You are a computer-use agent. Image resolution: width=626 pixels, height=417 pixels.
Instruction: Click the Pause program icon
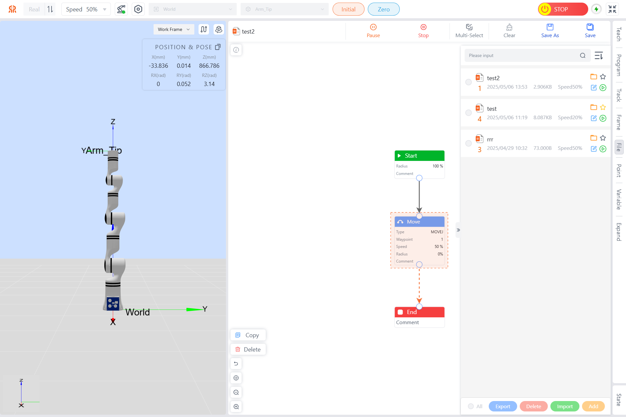(373, 27)
